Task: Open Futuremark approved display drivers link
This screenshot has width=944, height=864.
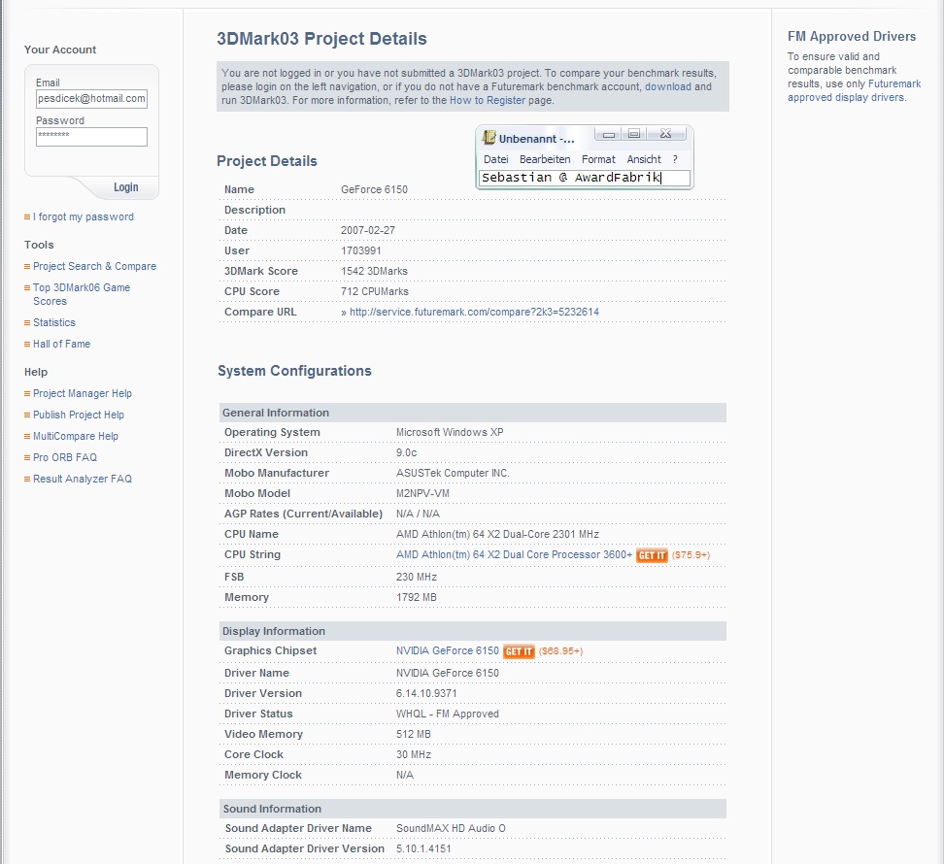Action: (x=855, y=91)
